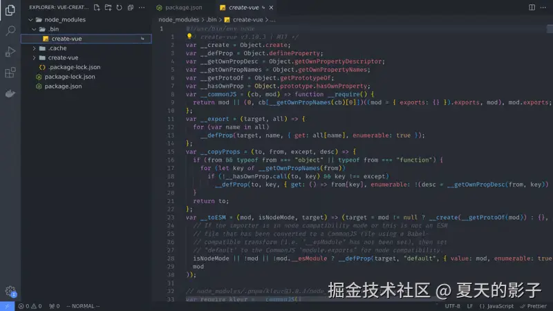Click the remote window status bar icon
The height and width of the screenshot is (311, 553).
(x=7, y=306)
